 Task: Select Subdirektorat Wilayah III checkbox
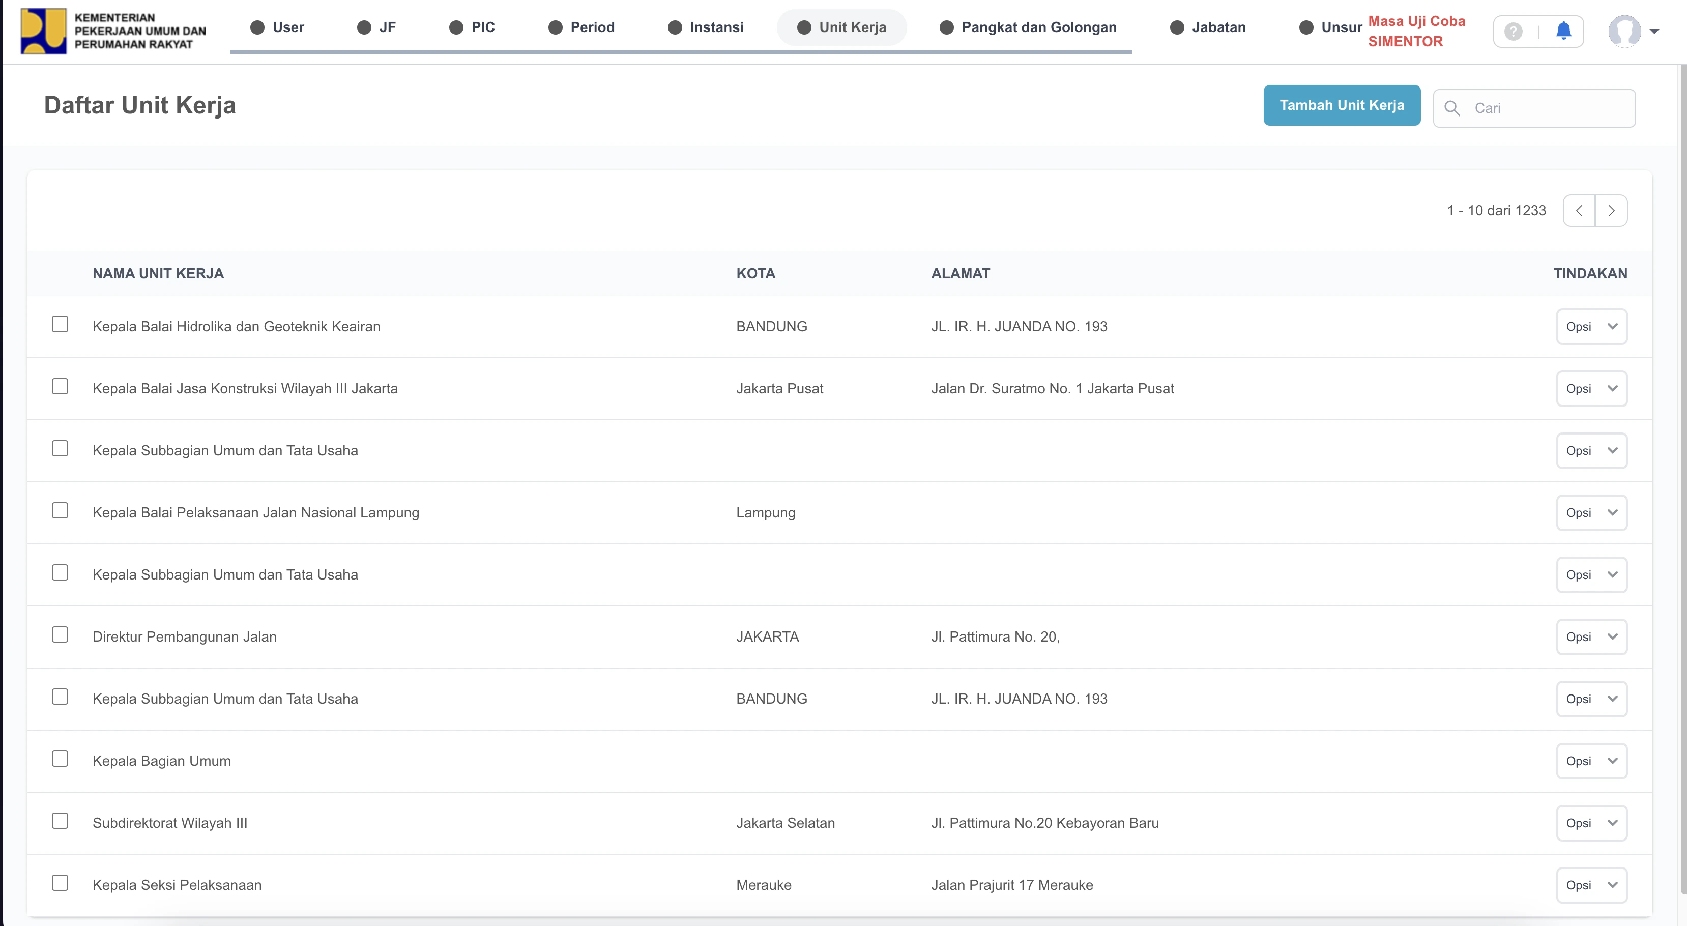point(60,821)
